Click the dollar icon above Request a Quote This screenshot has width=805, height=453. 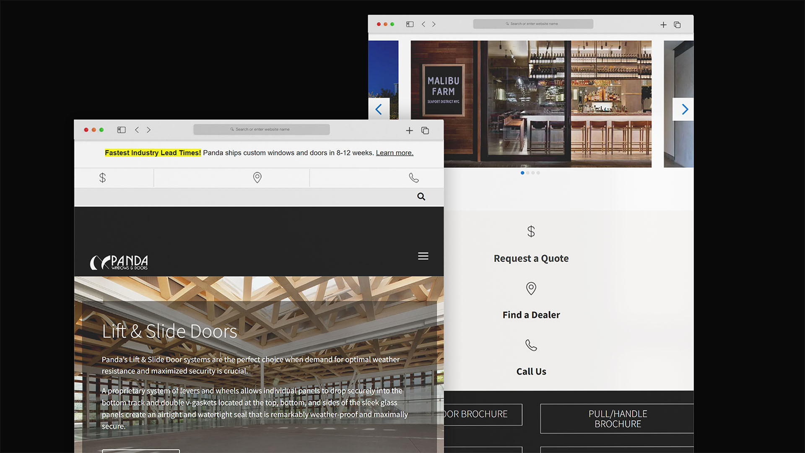531,231
